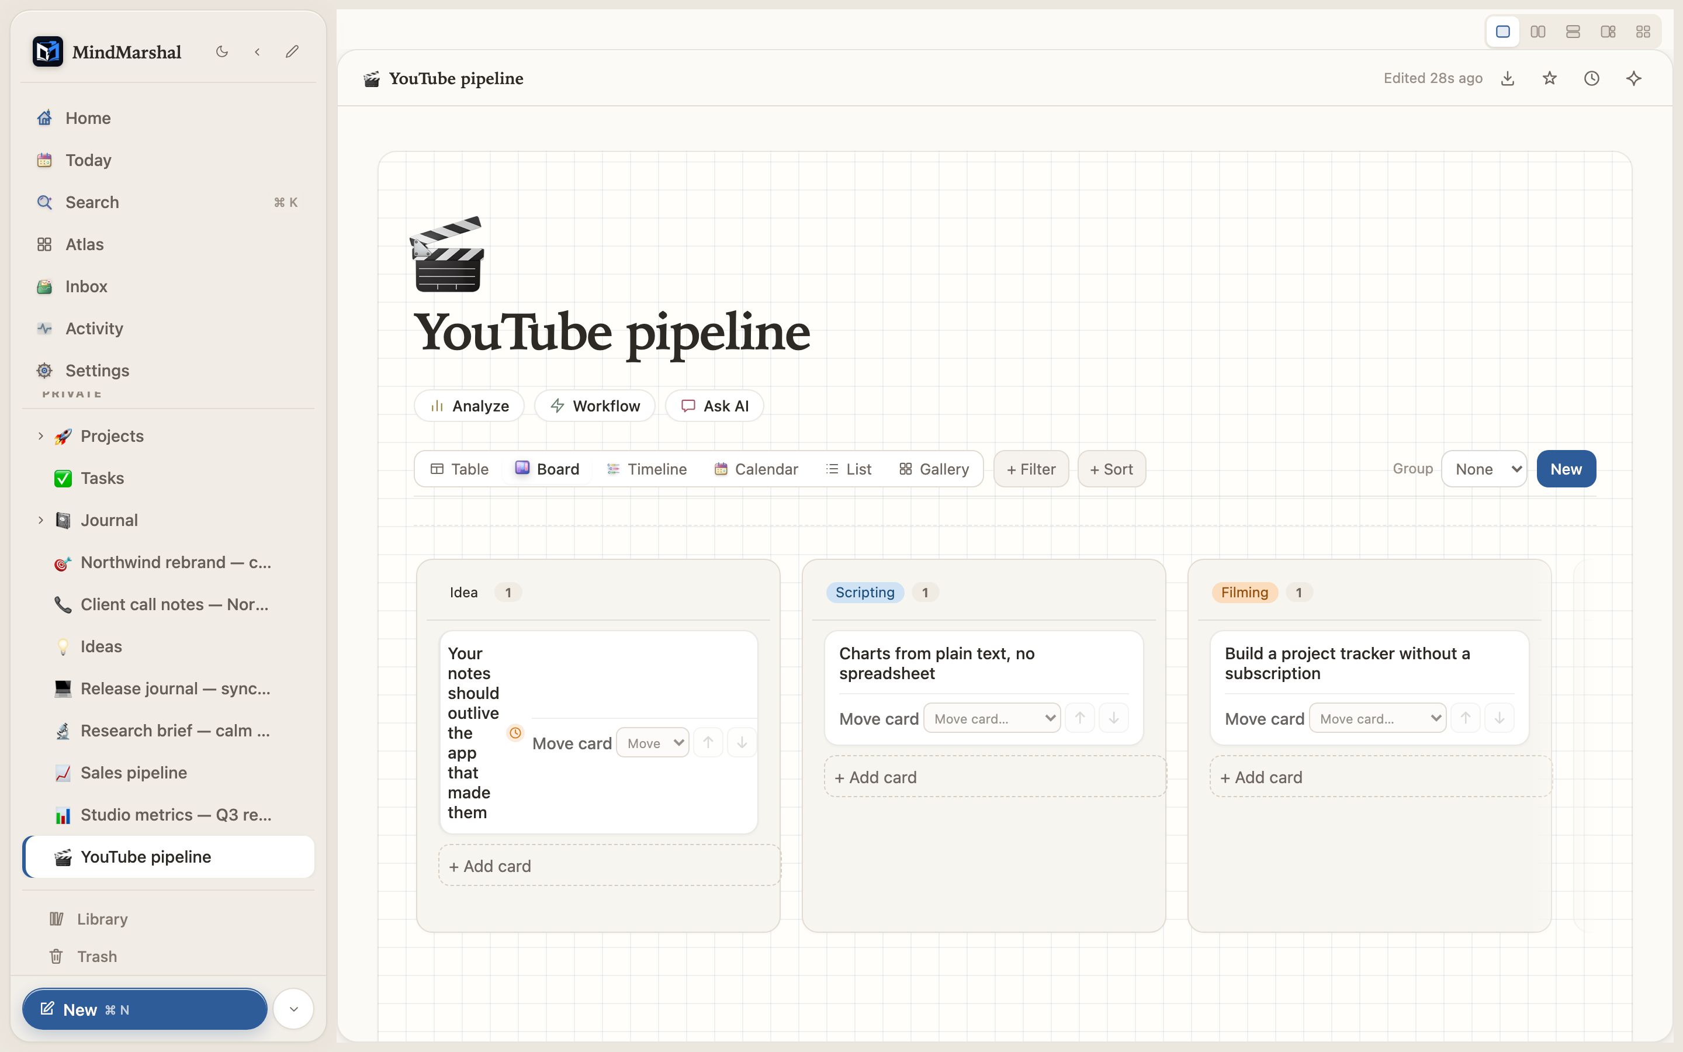The height and width of the screenshot is (1052, 1683).
Task: Open the dropdown next to sidebar New button
Action: pyautogui.click(x=293, y=1009)
